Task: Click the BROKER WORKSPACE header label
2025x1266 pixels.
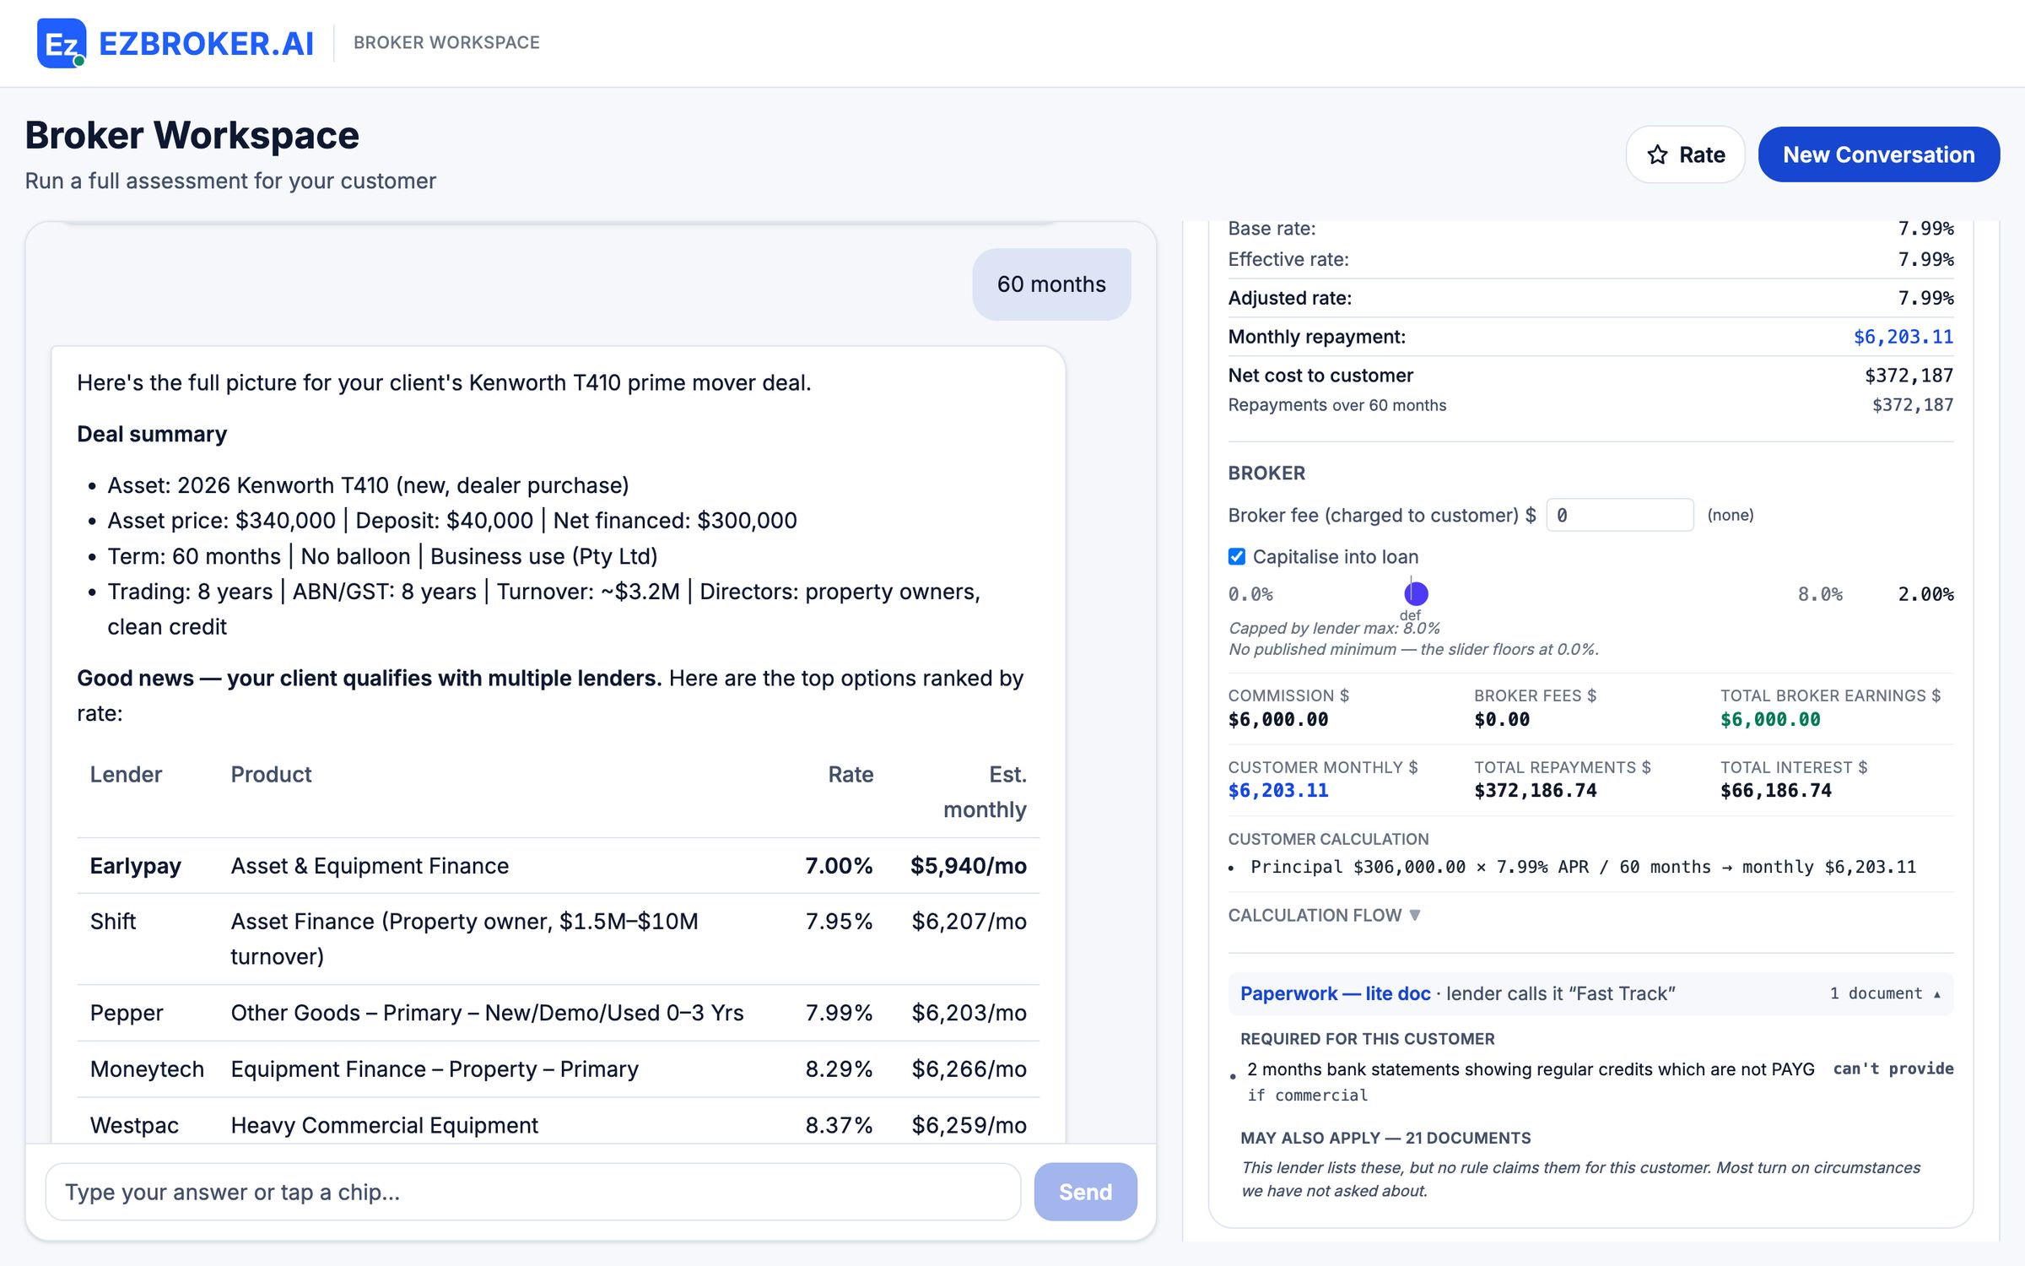Action: coord(446,42)
